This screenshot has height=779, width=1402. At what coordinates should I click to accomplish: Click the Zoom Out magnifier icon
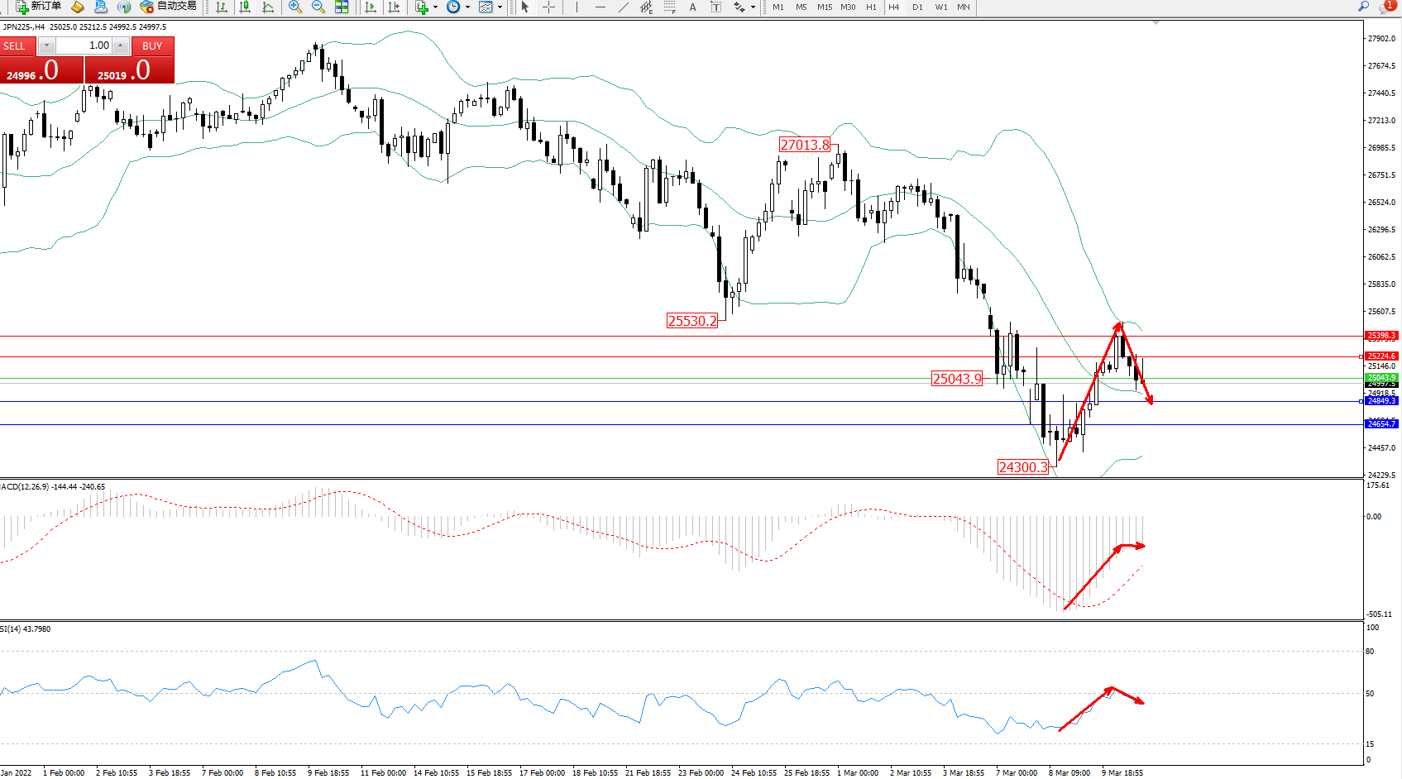(x=318, y=7)
